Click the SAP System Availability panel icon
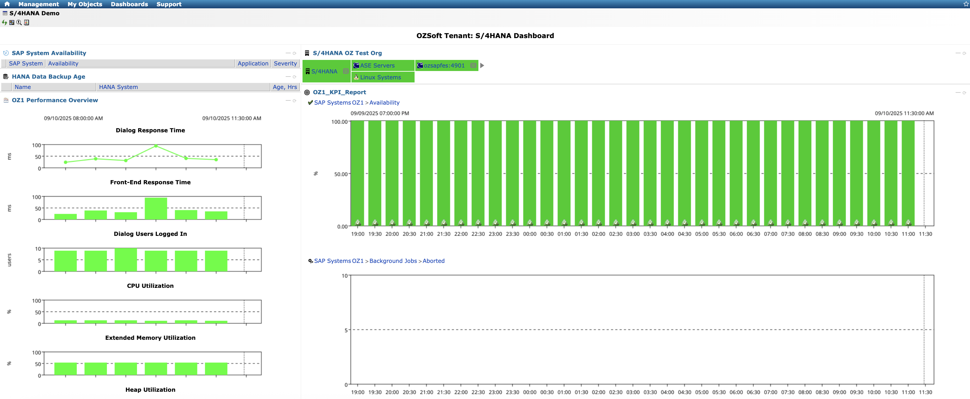970x399 pixels. pyautogui.click(x=6, y=53)
